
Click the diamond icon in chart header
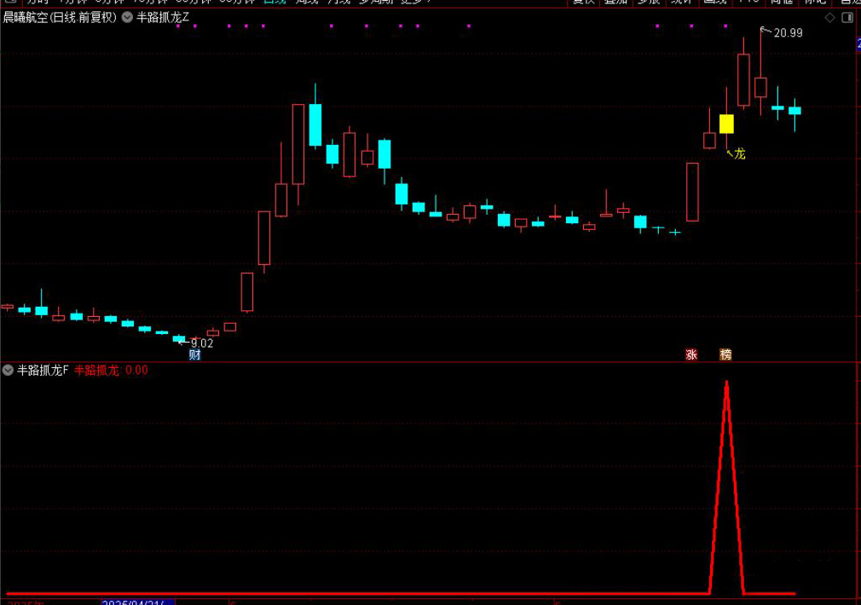click(x=830, y=17)
